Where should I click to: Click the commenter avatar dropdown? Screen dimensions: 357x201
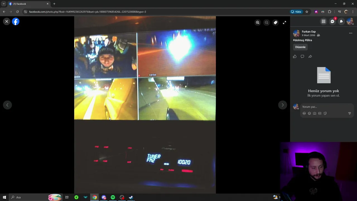coord(296,107)
